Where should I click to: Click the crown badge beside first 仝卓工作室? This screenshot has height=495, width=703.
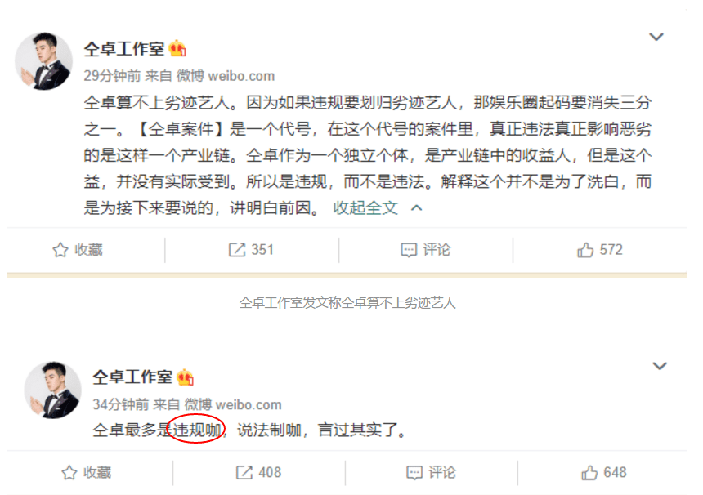(x=177, y=48)
